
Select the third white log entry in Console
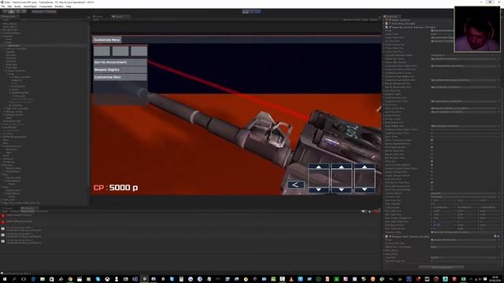190,241
